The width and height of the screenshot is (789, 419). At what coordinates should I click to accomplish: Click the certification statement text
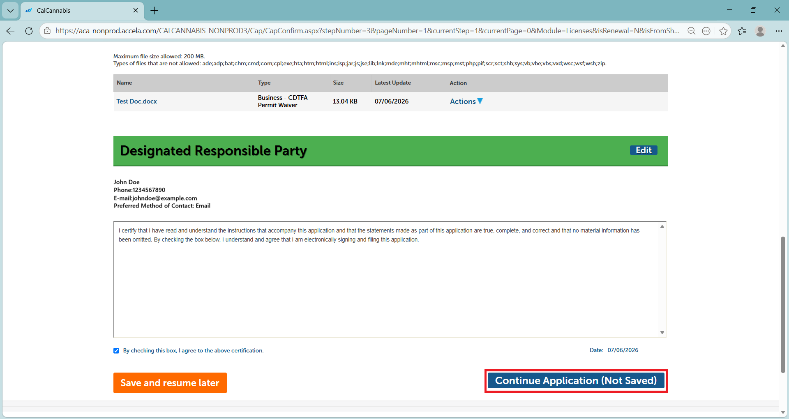[379, 235]
